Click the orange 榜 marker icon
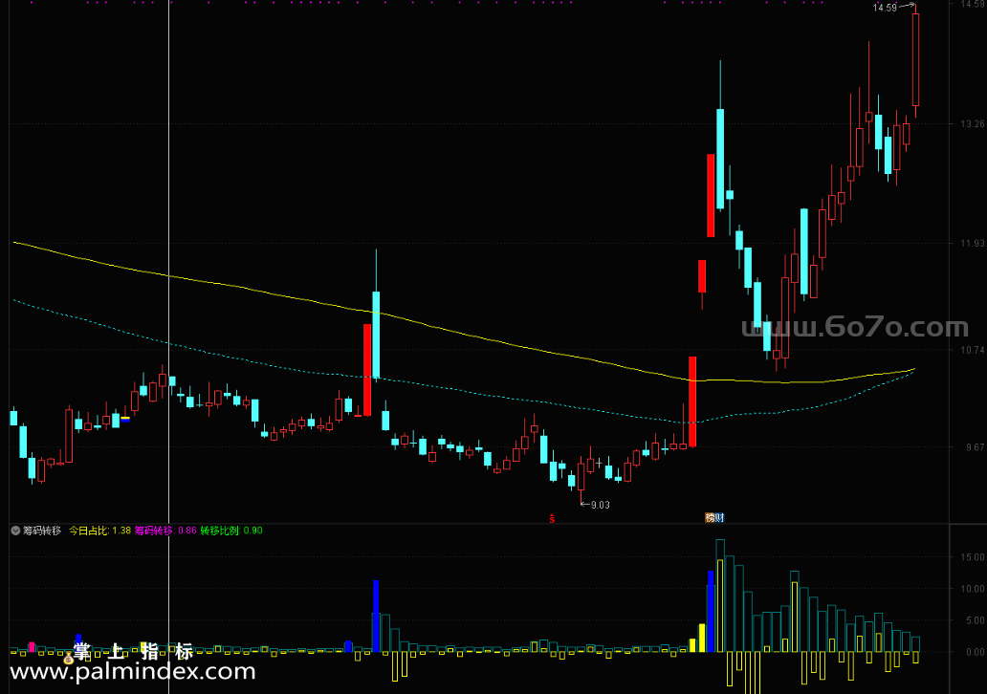Image resolution: width=987 pixels, height=694 pixels. click(710, 518)
